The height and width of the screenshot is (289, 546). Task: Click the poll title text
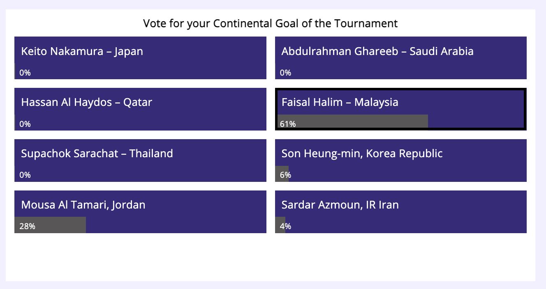270,23
